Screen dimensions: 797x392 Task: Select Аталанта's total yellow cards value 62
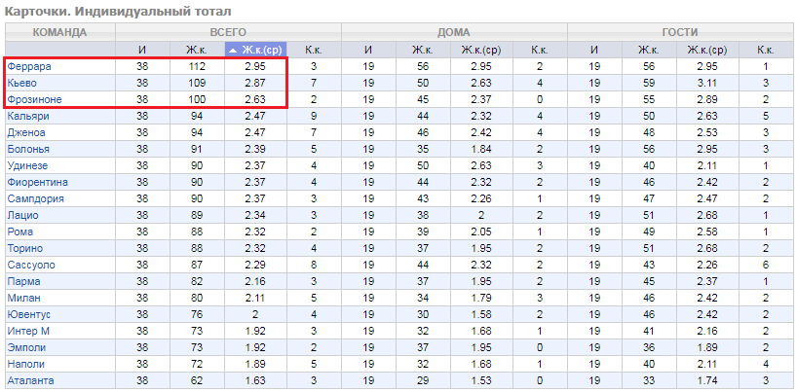(196, 381)
